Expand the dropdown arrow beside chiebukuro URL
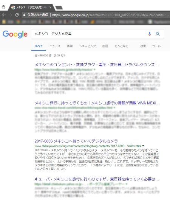This screenshot has height=202, width=170. point(127,184)
